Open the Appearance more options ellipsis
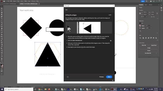Viewport: 163px width, 91px height. (158, 33)
